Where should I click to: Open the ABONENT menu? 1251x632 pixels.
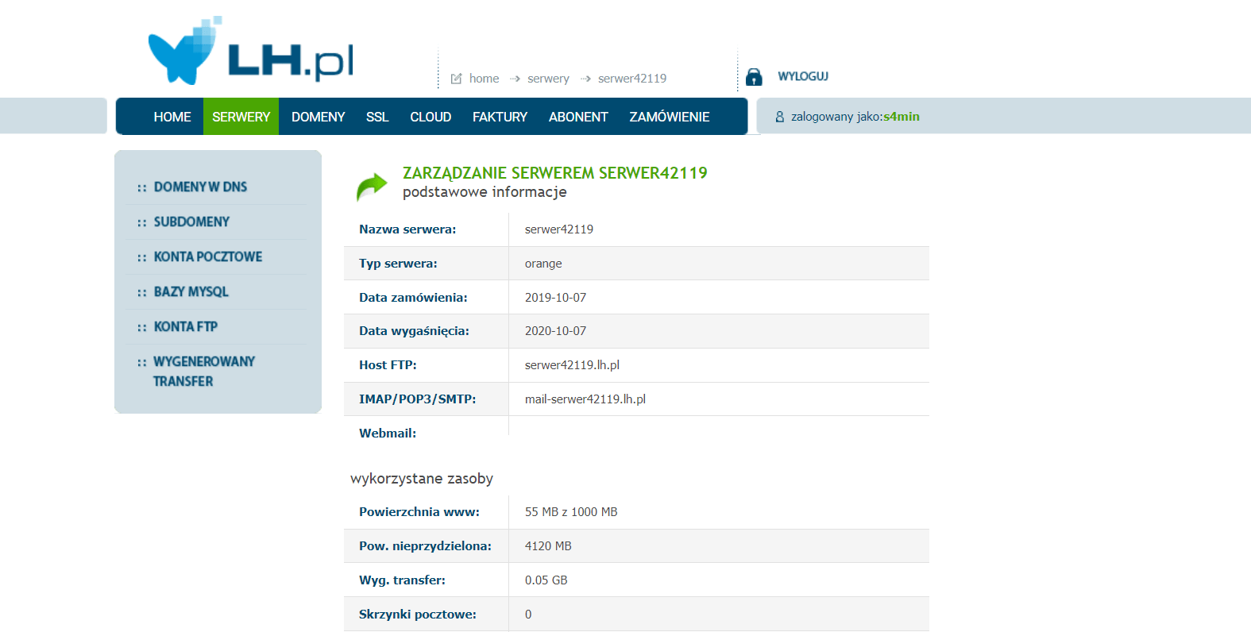578,117
